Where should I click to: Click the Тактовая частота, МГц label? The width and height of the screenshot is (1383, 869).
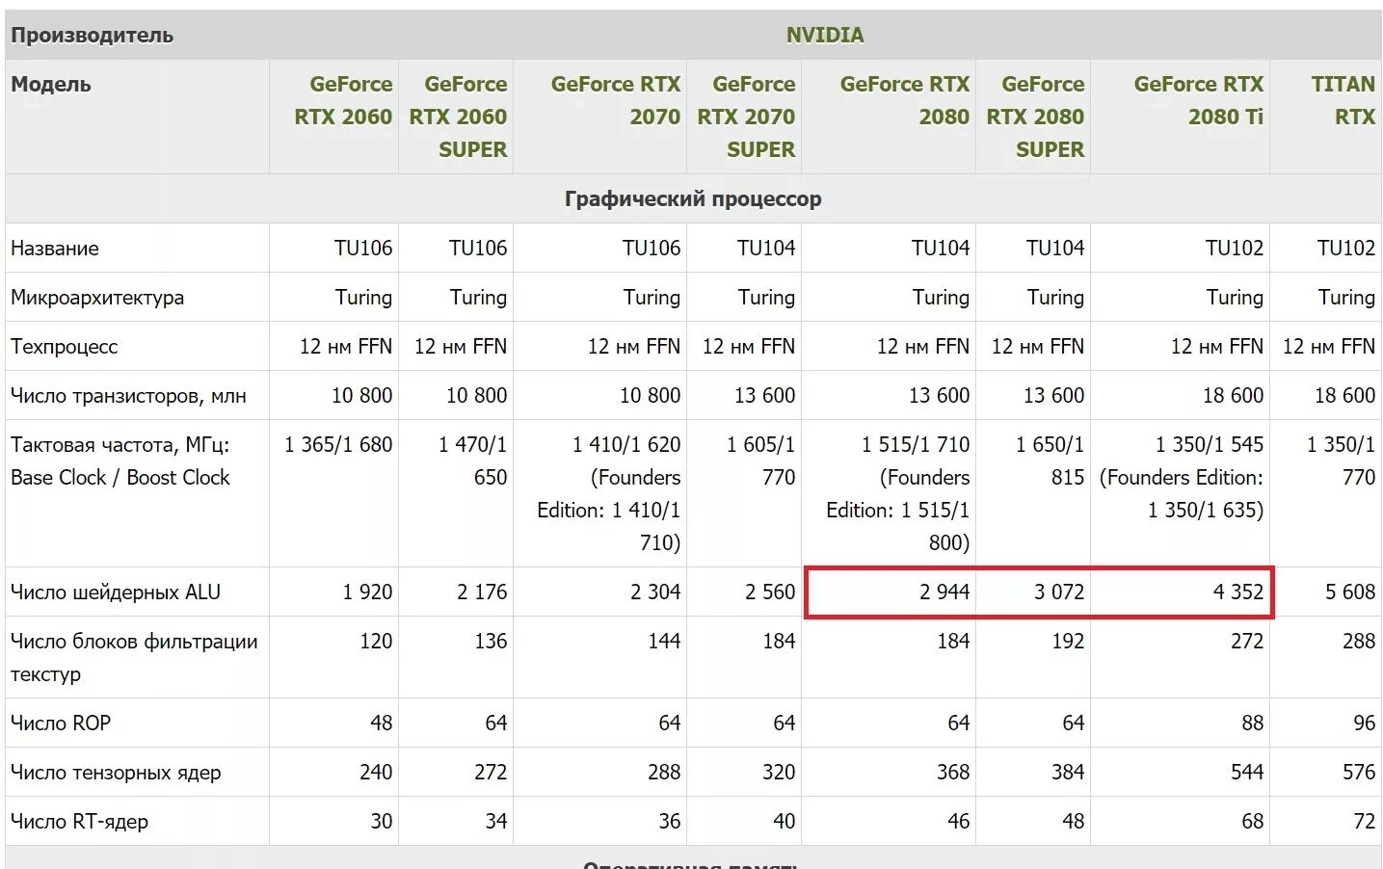point(120,461)
